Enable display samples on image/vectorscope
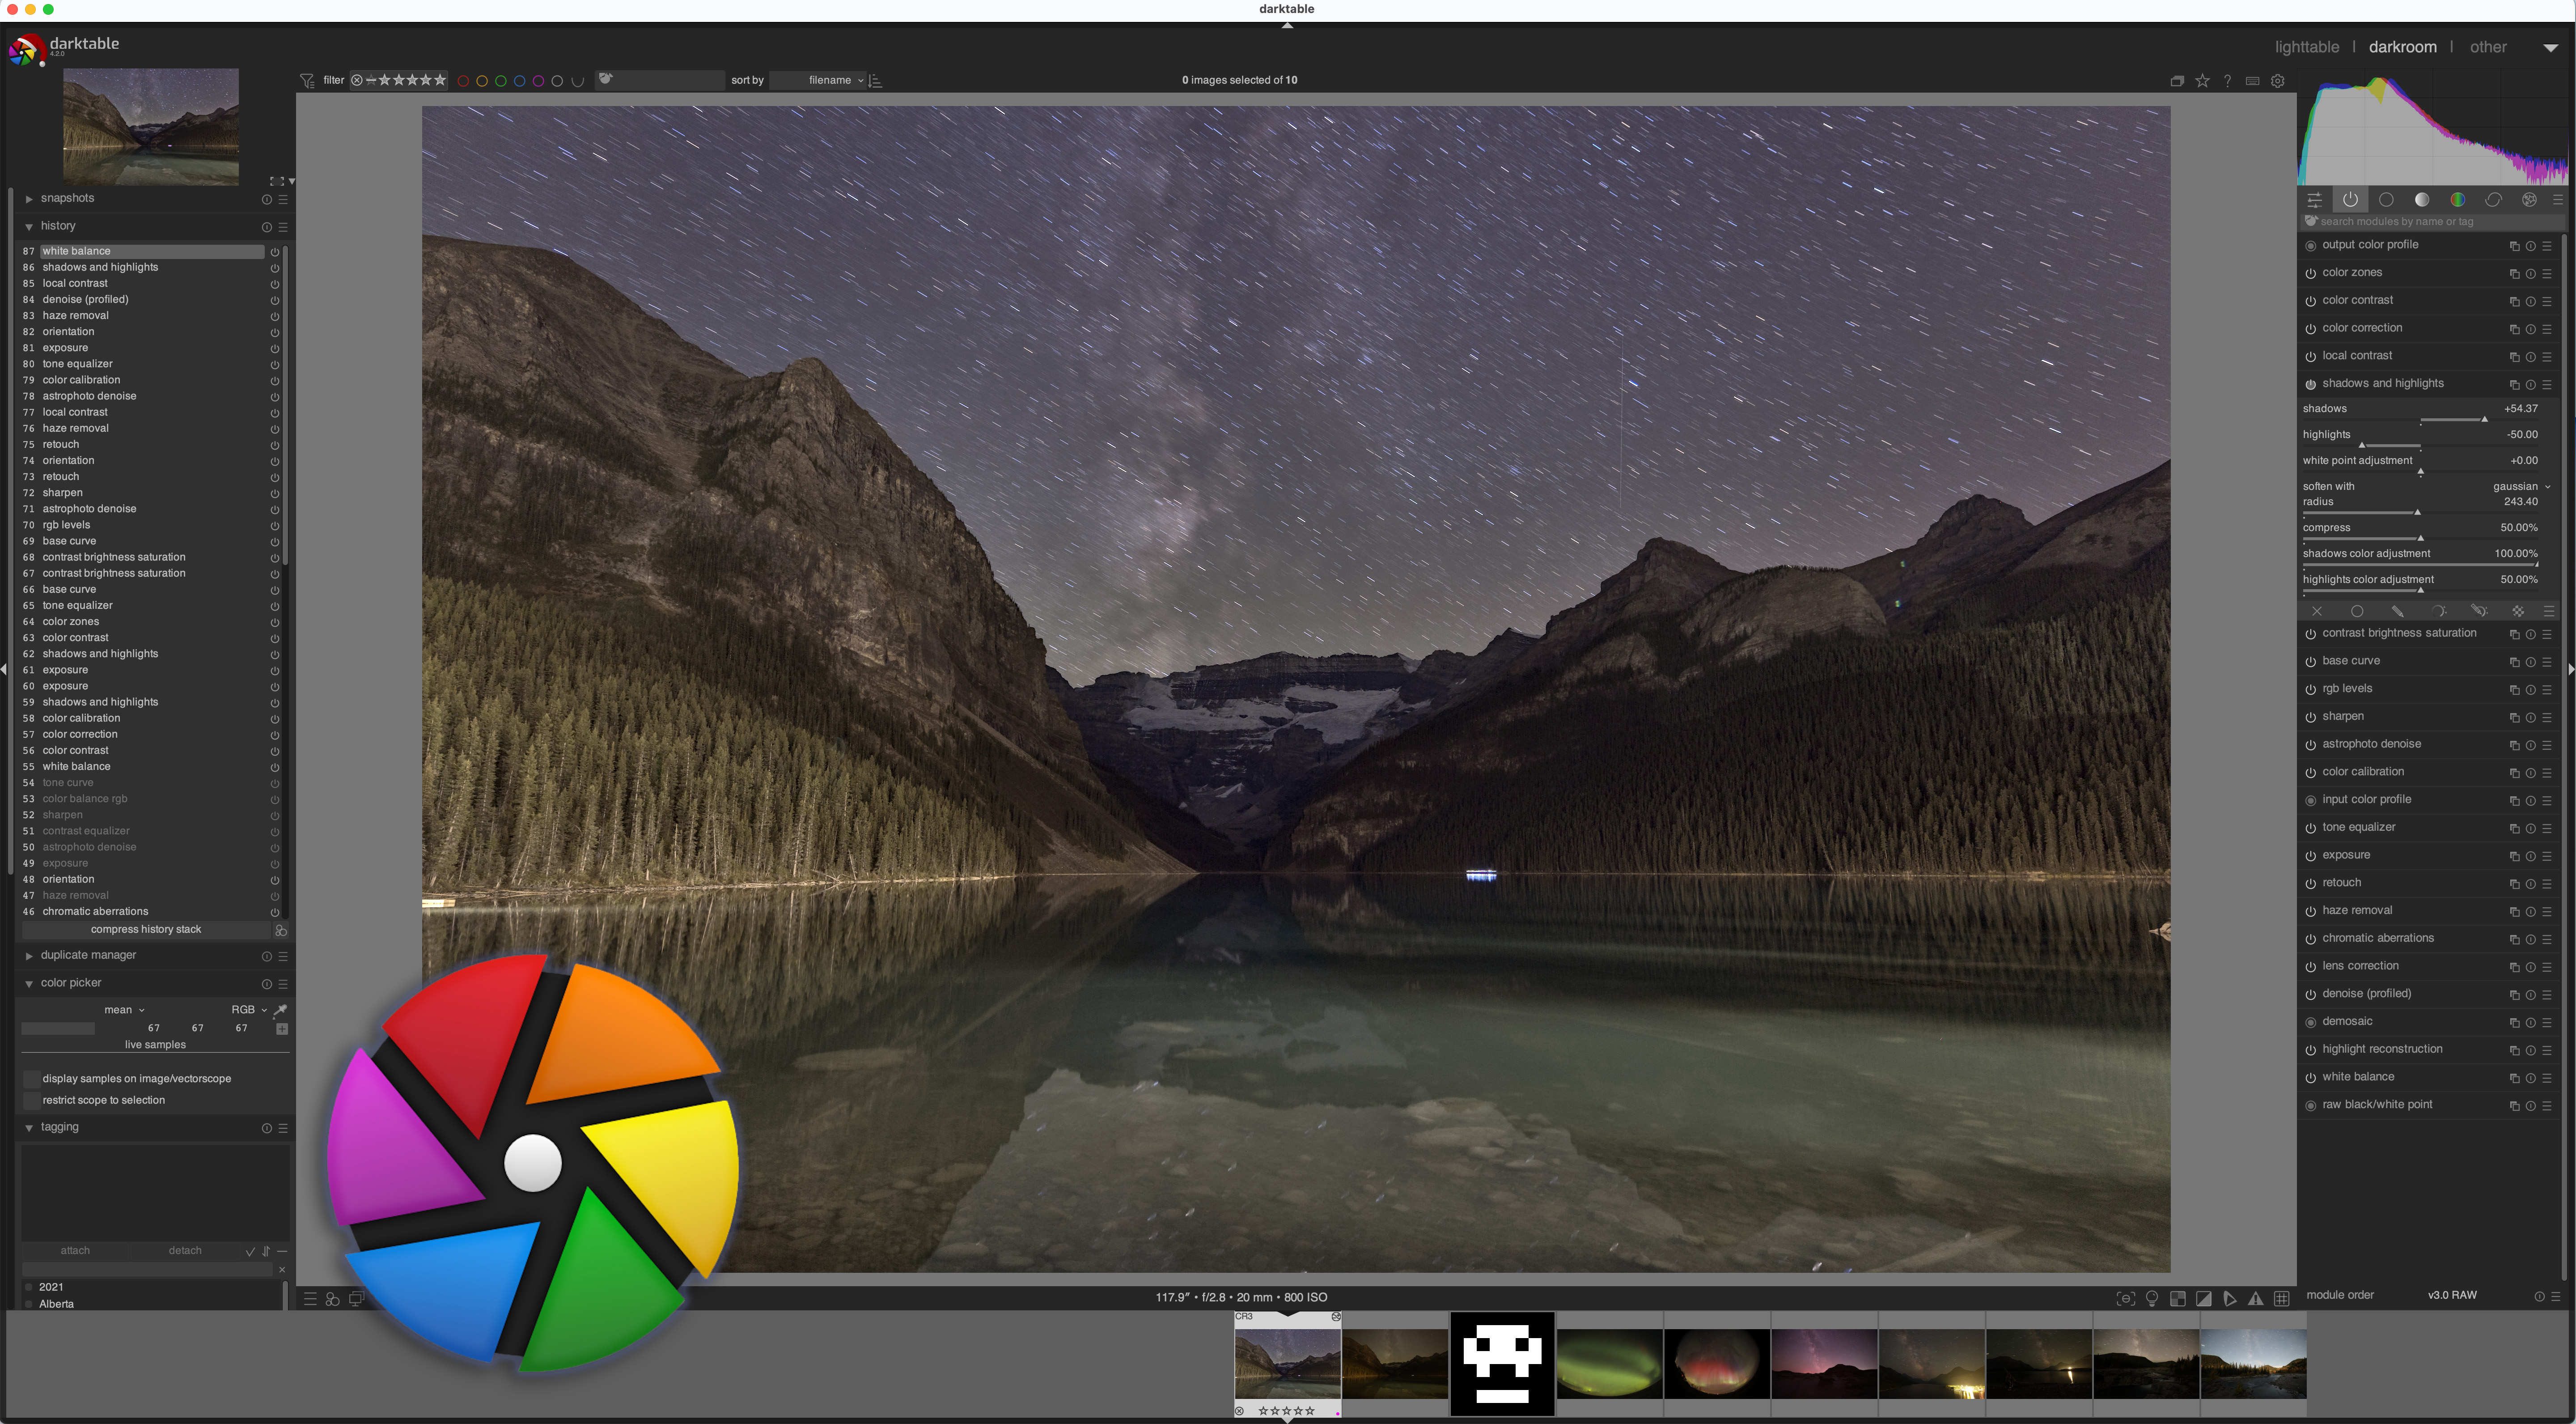2576x1424 pixels. click(x=32, y=1078)
